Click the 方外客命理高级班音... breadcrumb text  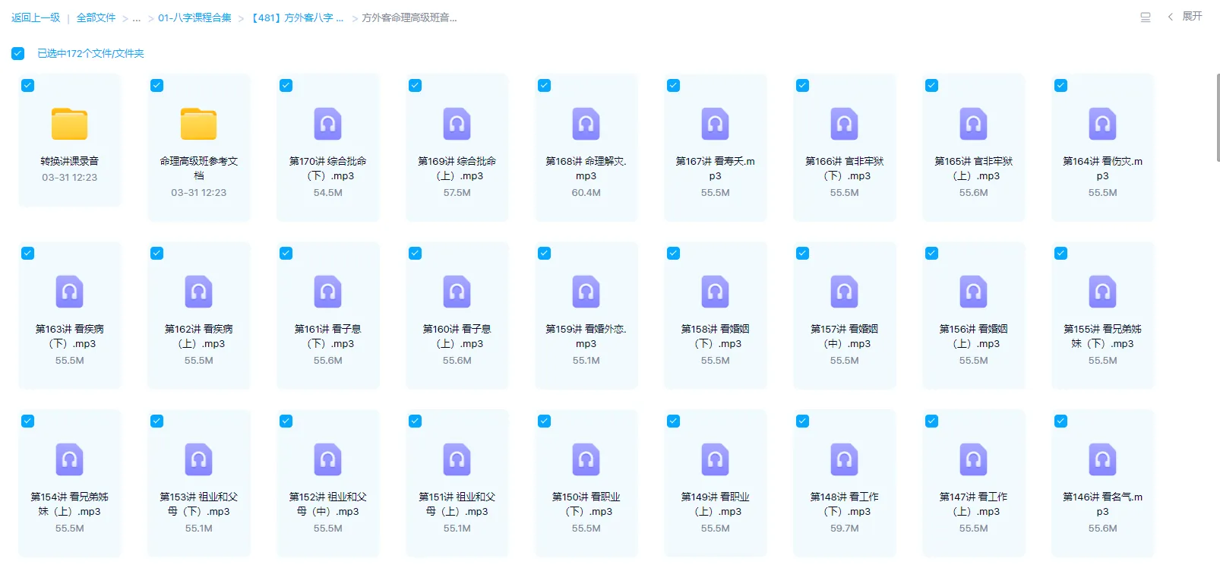point(409,17)
